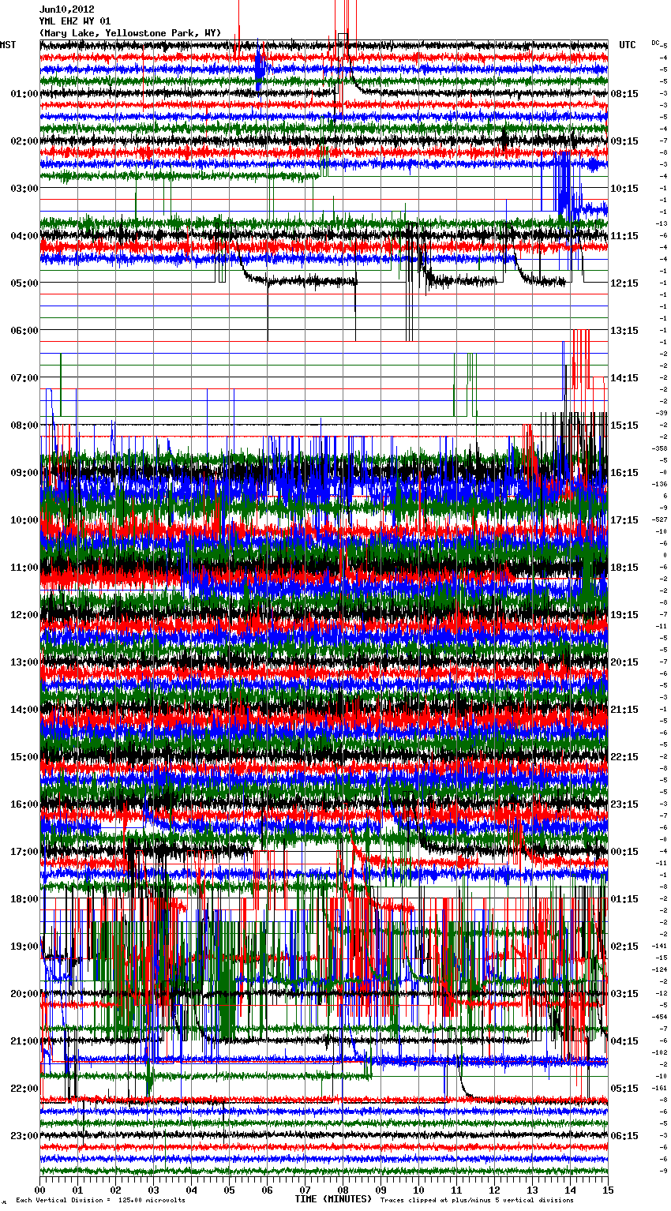Click minute 15 on the time axis

608,1190
